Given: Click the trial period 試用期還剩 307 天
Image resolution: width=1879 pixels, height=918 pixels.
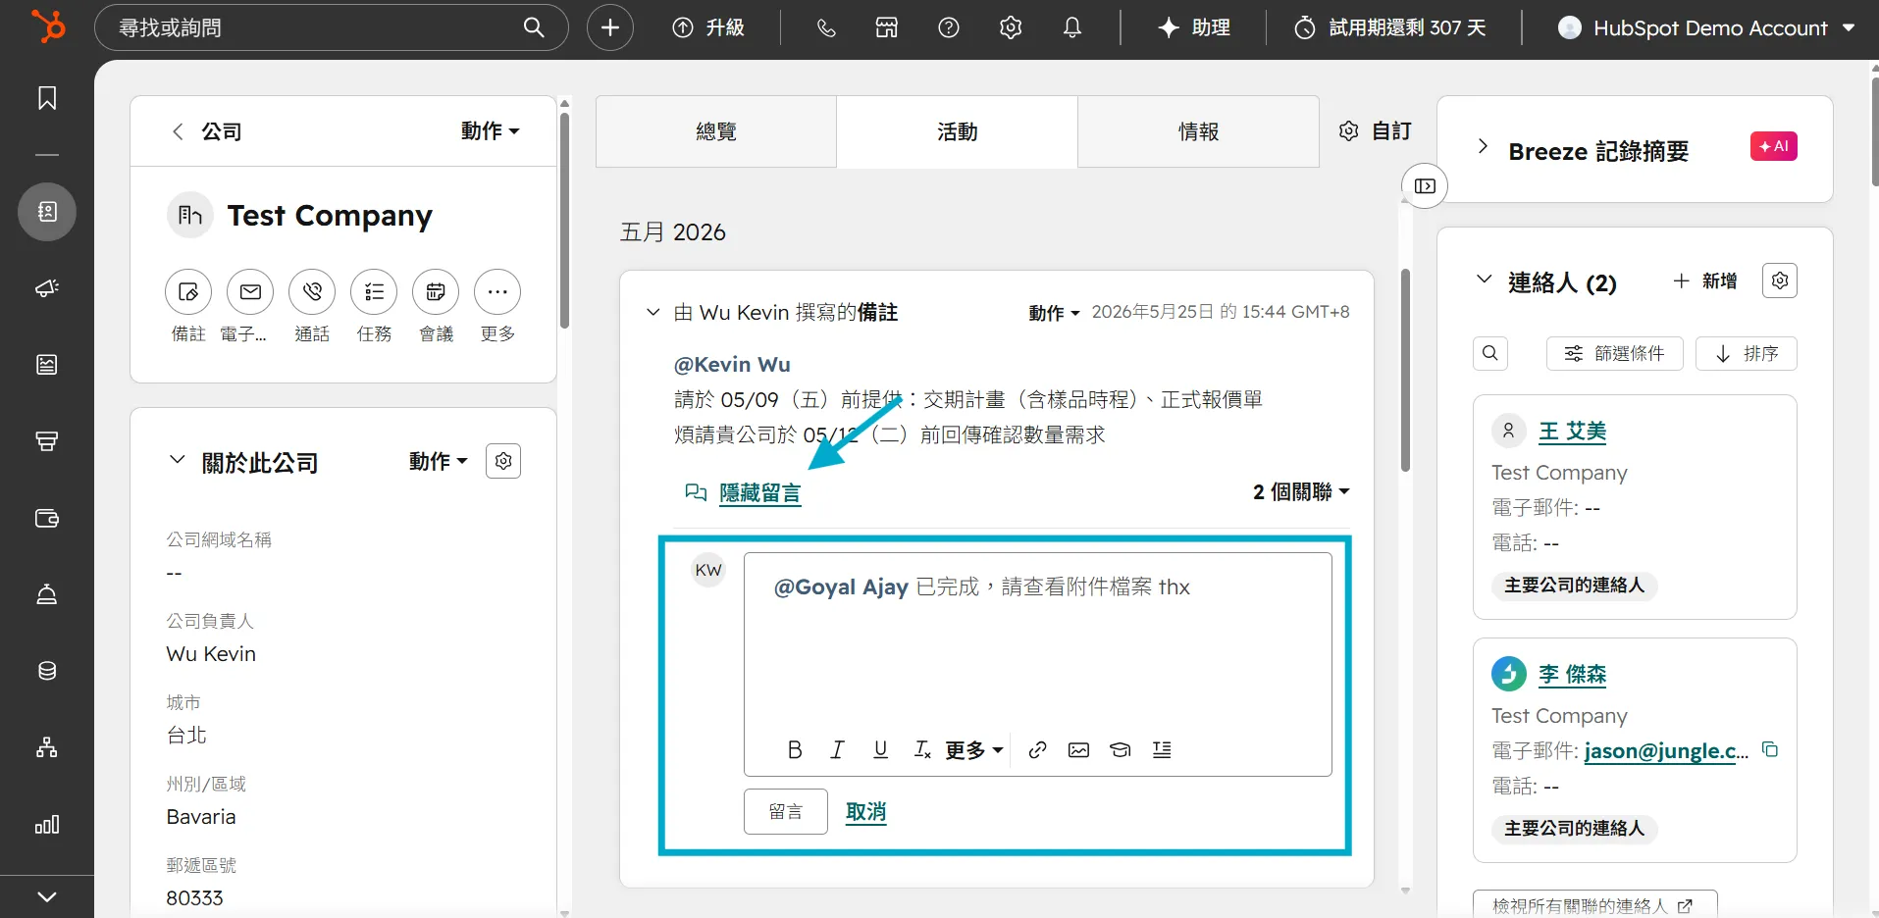Looking at the screenshot, I should (1390, 27).
